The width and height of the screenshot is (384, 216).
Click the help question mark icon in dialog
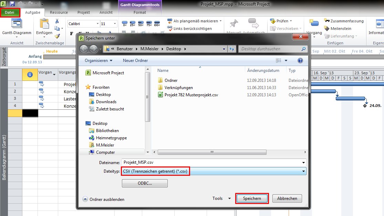tap(300, 61)
